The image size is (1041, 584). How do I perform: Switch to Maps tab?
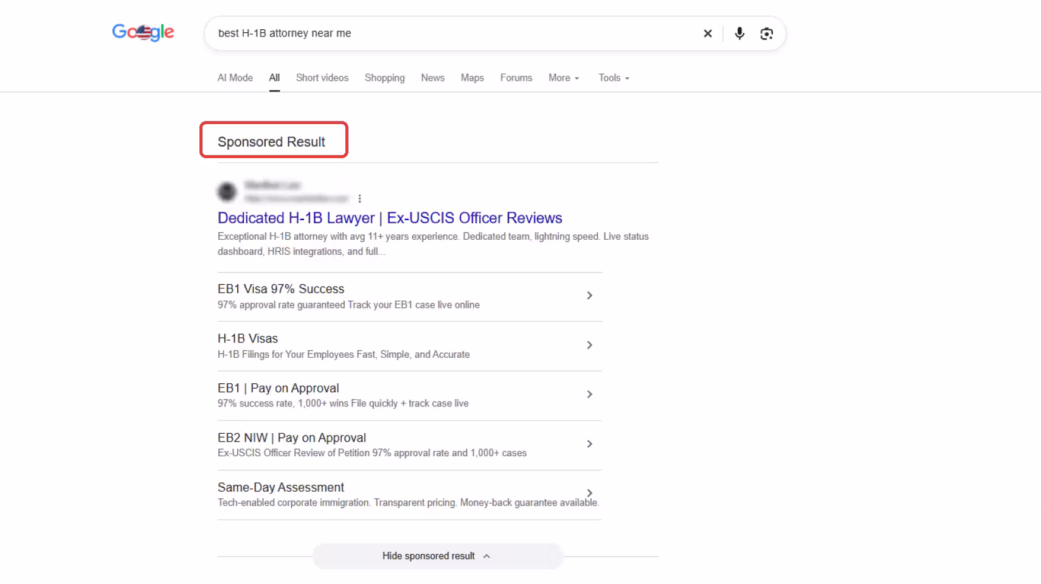[x=472, y=78]
